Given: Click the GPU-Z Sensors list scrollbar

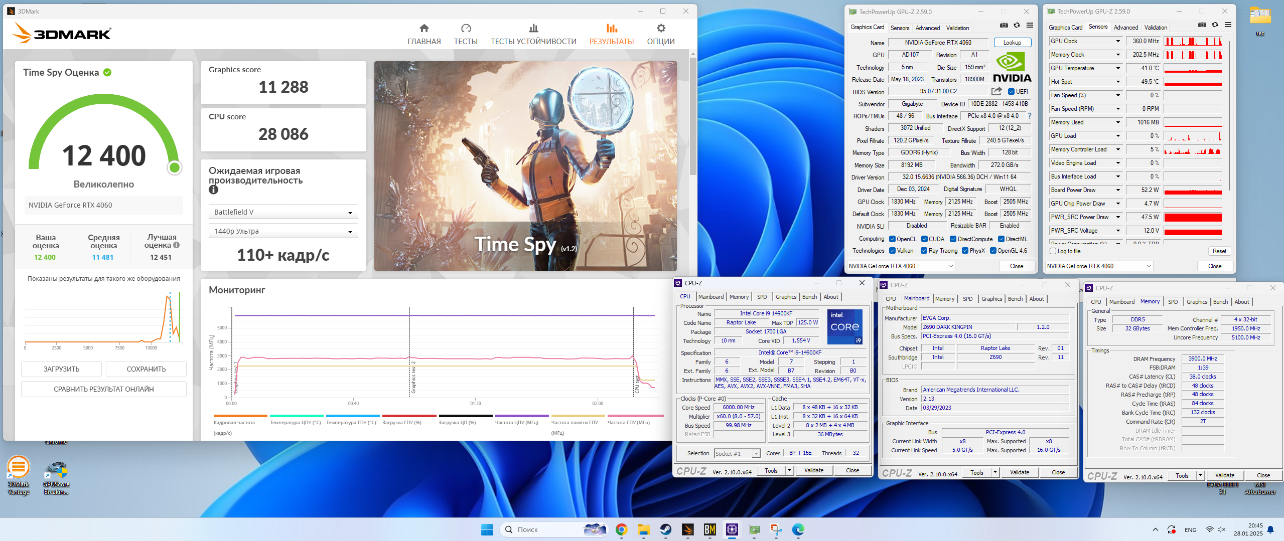Looking at the screenshot, I should point(1229,115).
